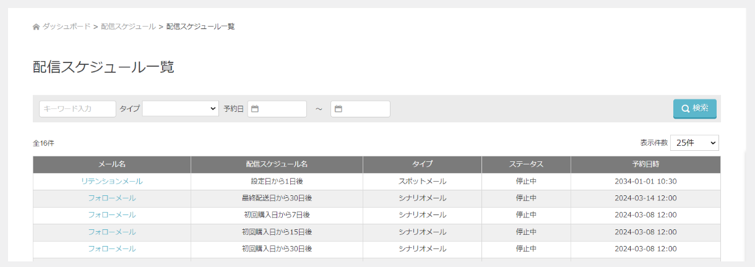
Task: Open フォローメール link for 初回購入日から30日後
Action: pos(112,249)
